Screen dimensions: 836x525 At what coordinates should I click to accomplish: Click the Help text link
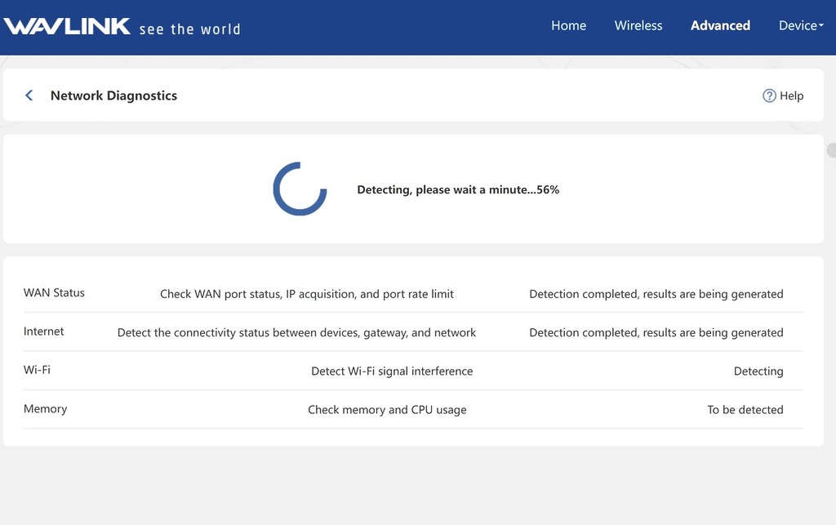[x=791, y=96]
